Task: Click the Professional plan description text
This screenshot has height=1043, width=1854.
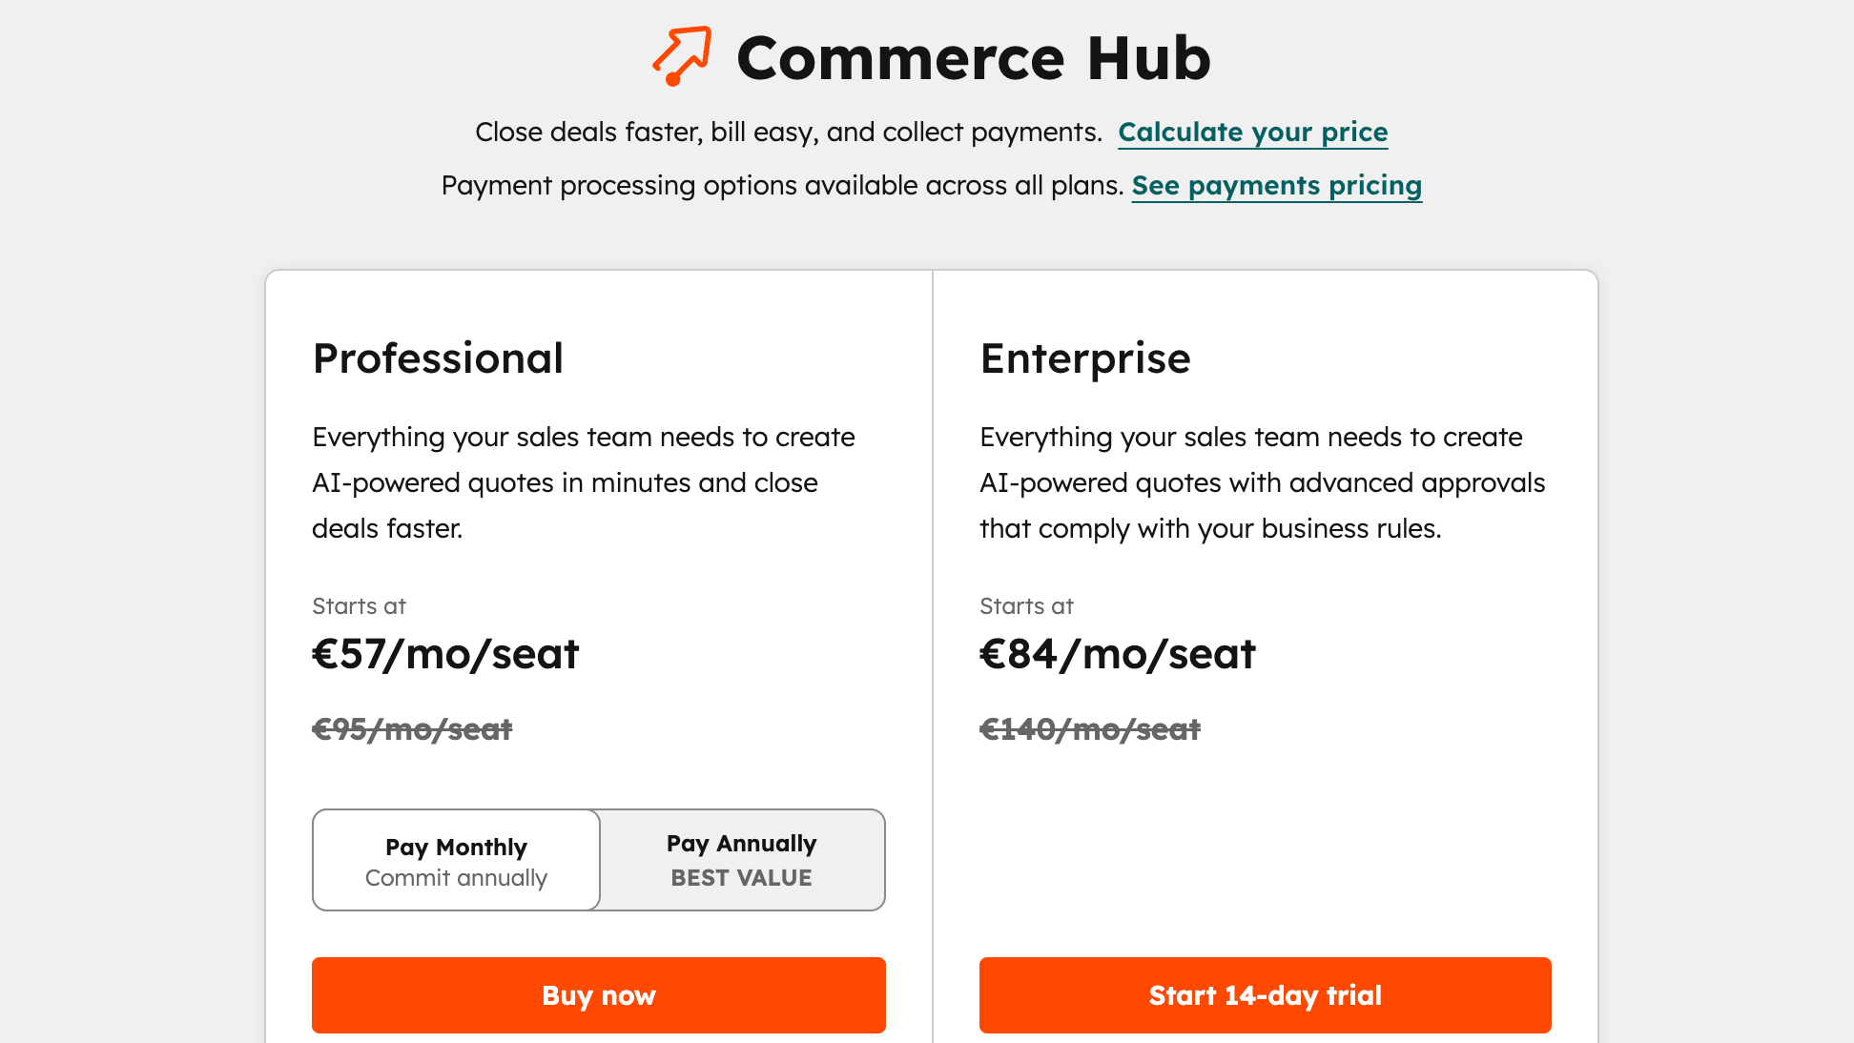Action: point(582,482)
